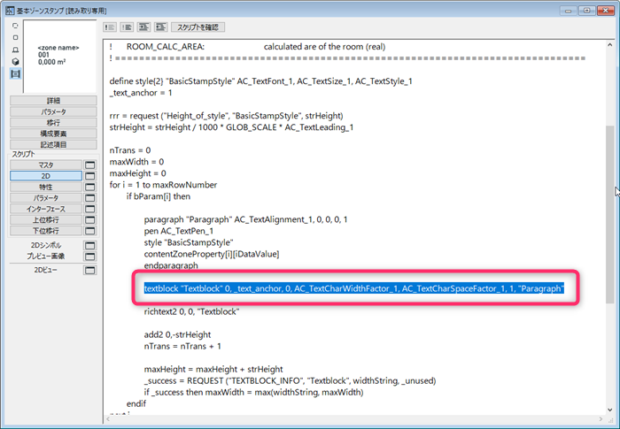Click the pen AC_TextPen_1 line
This screenshot has width=620, height=429.
[179, 231]
